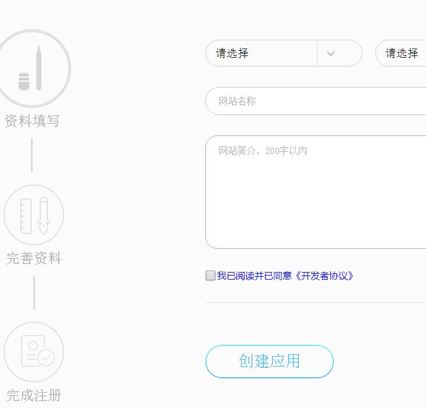Click the 创建应用 button
The image size is (426, 408).
(x=269, y=361)
